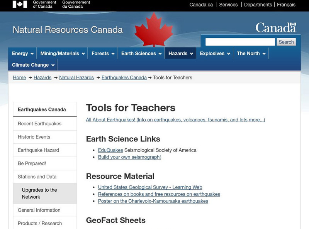
Task: Click the Government of Canada flag logo
Action: [20, 4]
